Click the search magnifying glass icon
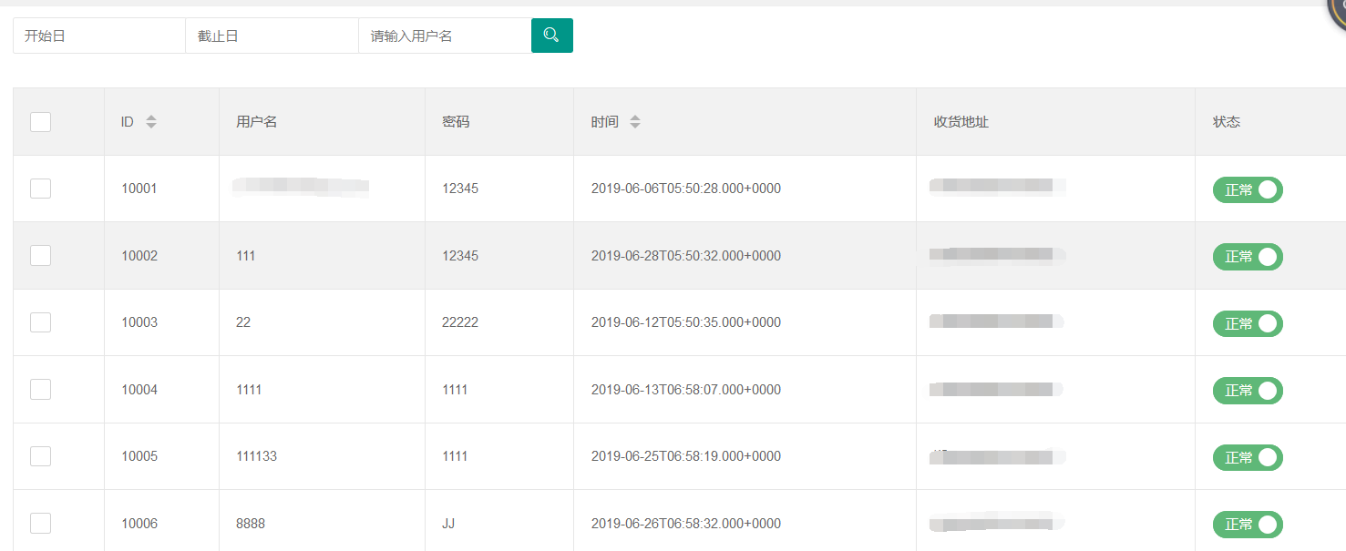This screenshot has width=1346, height=551. tap(551, 35)
